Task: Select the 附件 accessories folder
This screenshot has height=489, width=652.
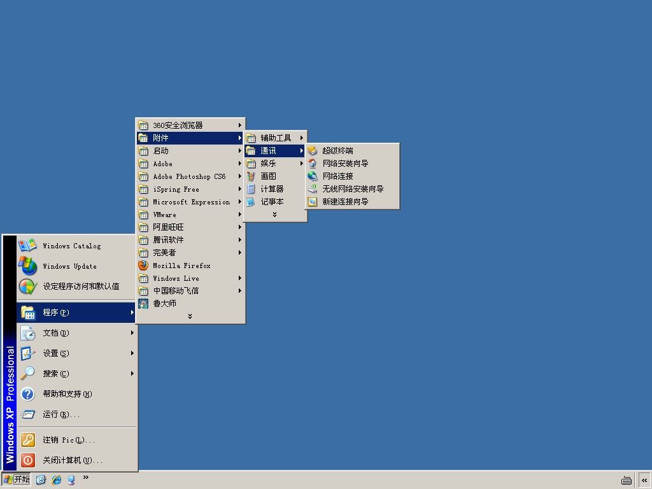Action: coord(190,138)
